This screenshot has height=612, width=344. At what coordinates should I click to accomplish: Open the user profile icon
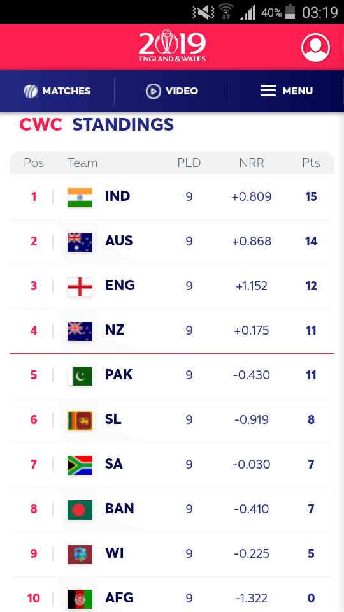(x=315, y=48)
